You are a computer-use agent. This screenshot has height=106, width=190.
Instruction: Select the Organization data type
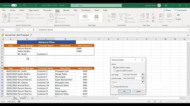pos(85,18)
